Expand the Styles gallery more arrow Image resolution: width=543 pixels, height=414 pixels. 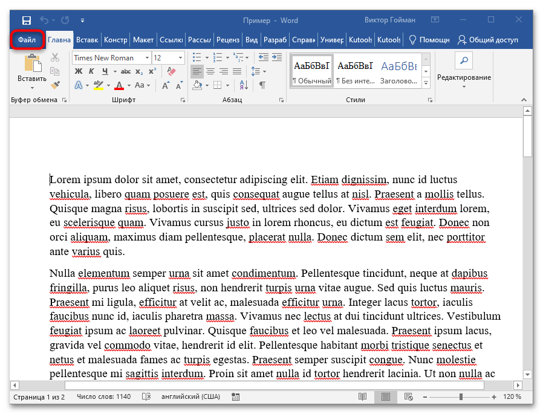[x=426, y=83]
